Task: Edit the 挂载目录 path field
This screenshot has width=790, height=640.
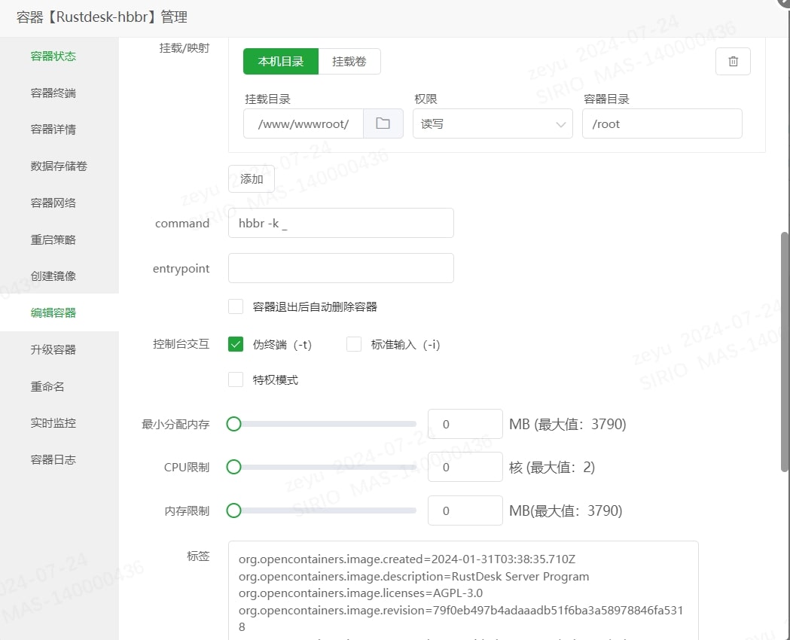Action: click(303, 123)
